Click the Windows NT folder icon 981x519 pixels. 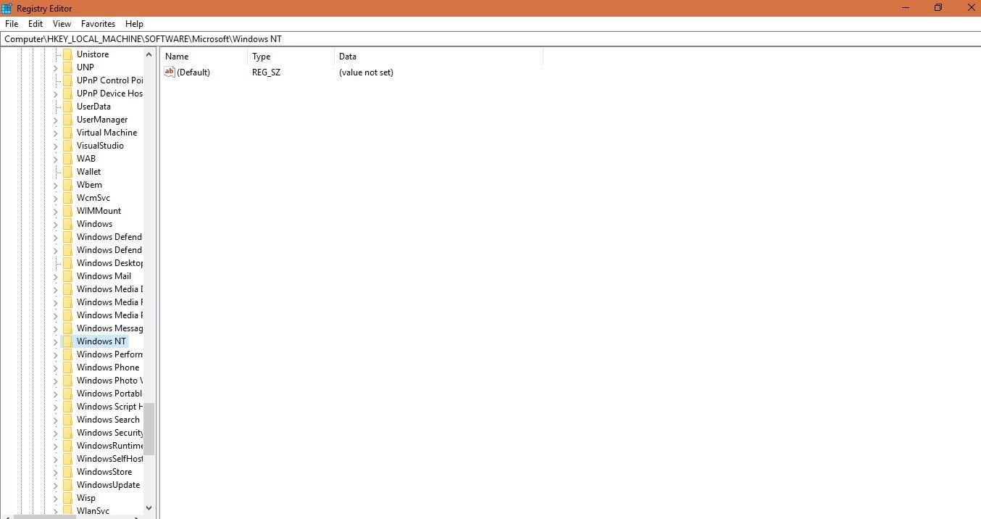[x=67, y=341]
